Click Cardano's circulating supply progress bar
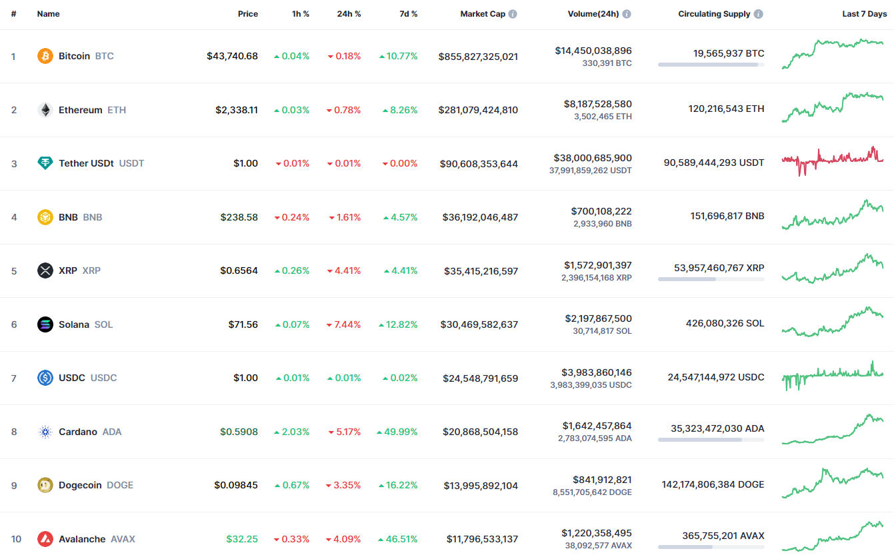This screenshot has width=896, height=559. [x=711, y=440]
